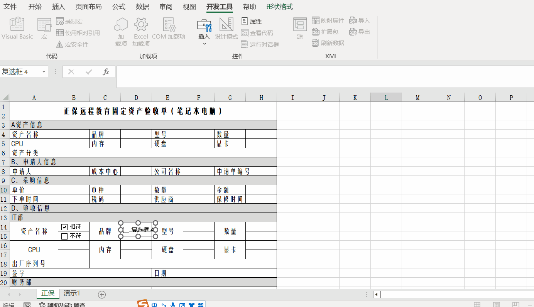Expand the 插入 controls dropdown
This screenshot has height=307, width=534.
point(204,44)
